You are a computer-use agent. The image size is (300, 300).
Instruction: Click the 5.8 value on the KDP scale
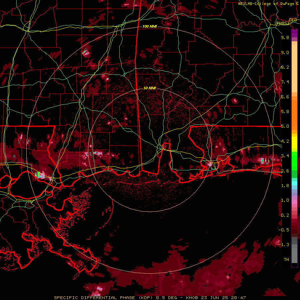[285, 112]
